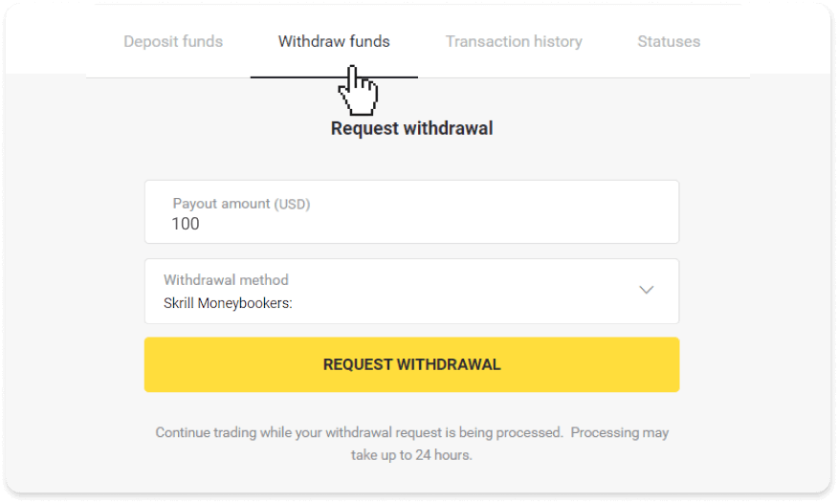Click the take up to 24 hours text
Image resolution: width=838 pixels, height=503 pixels.
pyautogui.click(x=411, y=455)
